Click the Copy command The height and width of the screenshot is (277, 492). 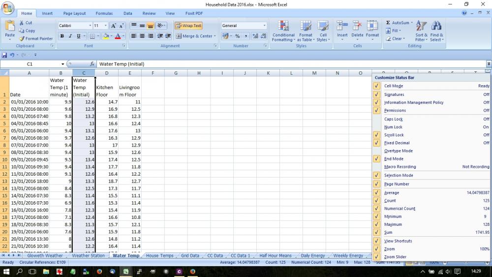[27, 31]
